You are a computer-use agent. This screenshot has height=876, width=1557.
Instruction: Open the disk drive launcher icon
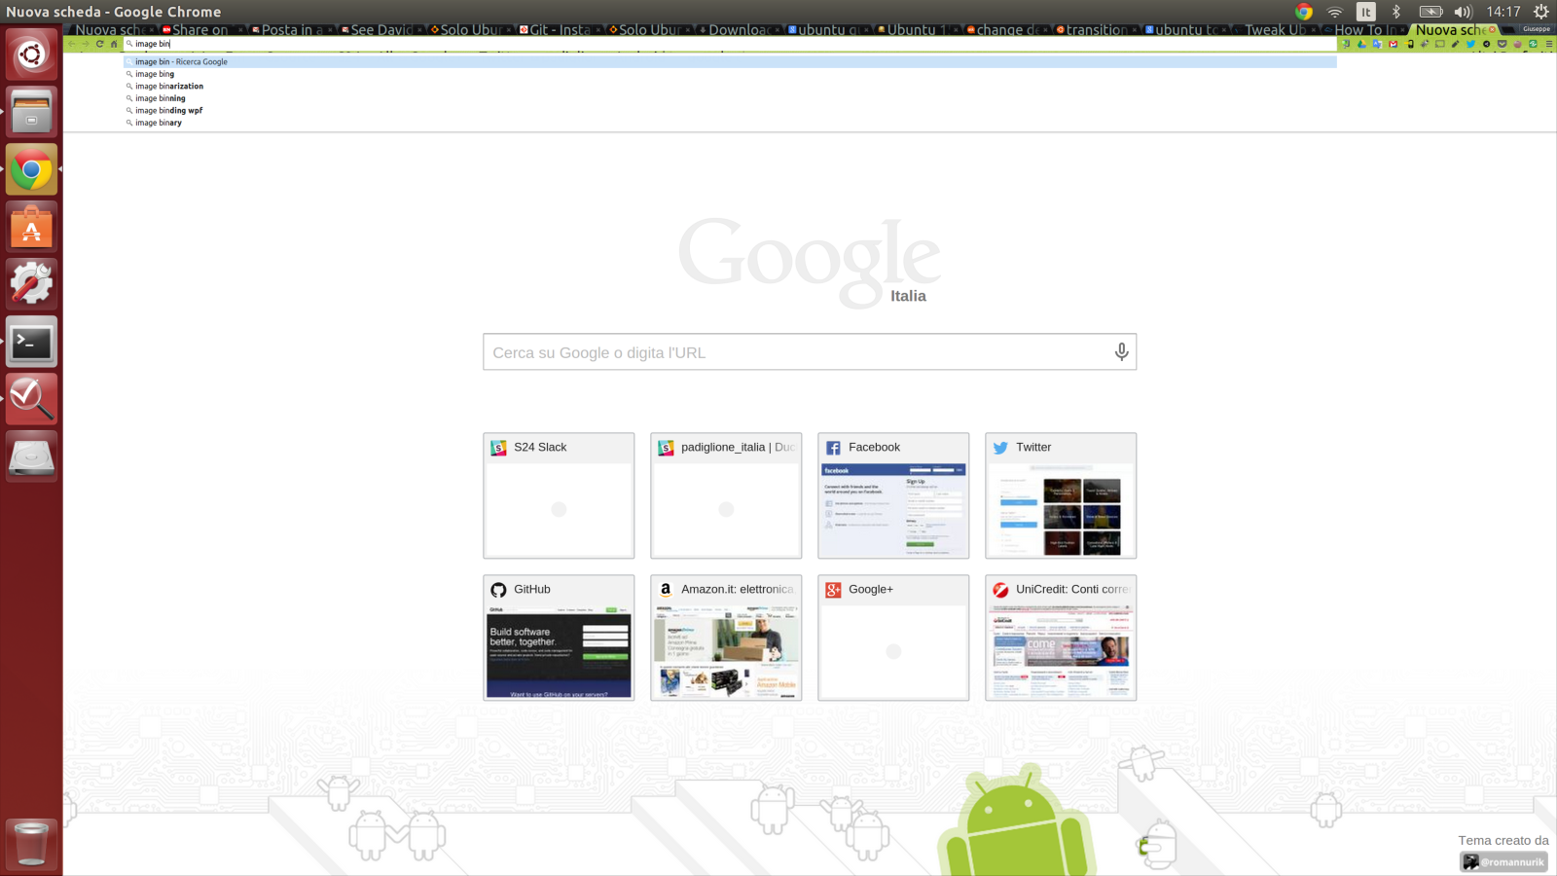(x=31, y=456)
